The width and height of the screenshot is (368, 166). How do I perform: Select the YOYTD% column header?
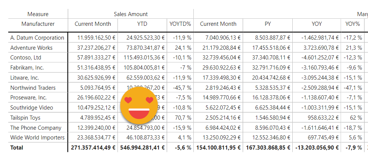click(180, 24)
